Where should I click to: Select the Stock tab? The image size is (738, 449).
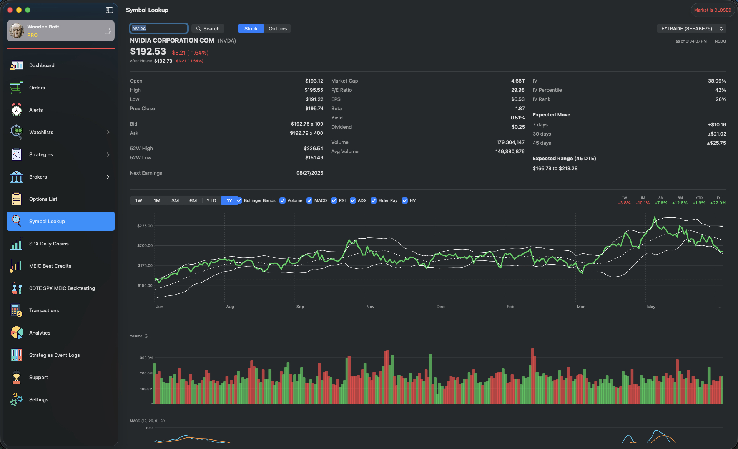(251, 28)
